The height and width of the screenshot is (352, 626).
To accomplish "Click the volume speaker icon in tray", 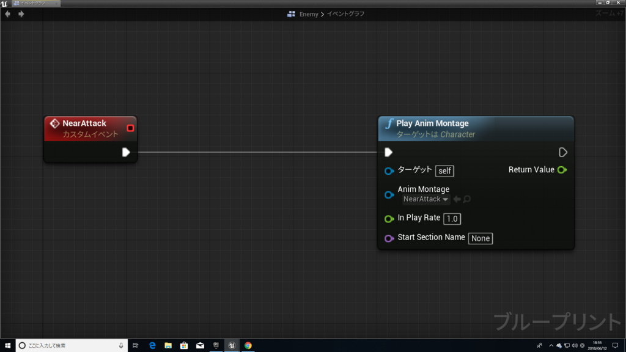I will click(x=575, y=346).
